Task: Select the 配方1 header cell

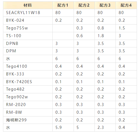Action: pyautogui.click(x=63, y=5)
